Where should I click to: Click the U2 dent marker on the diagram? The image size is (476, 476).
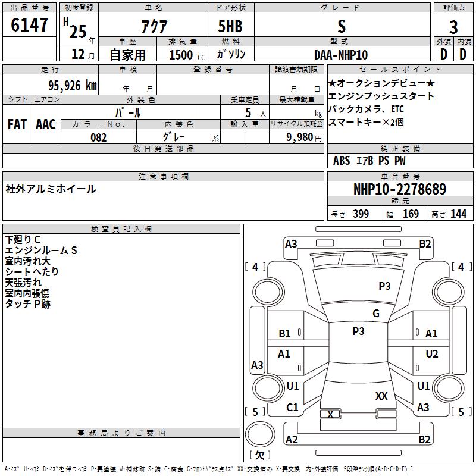pyautogui.click(x=432, y=354)
